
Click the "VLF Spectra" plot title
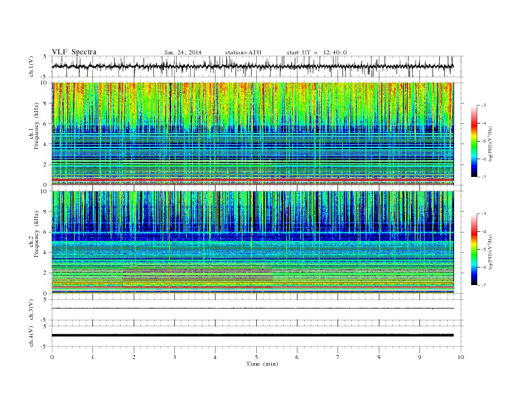74,52
